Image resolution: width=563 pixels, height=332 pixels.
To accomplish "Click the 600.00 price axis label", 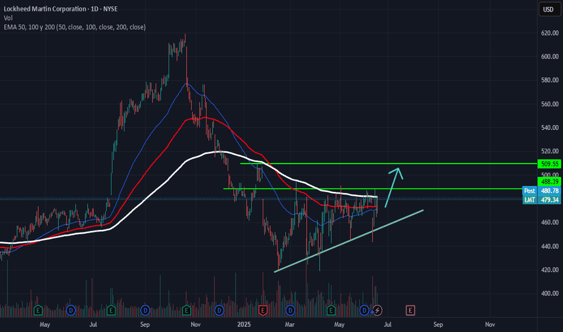I will click(550, 57).
